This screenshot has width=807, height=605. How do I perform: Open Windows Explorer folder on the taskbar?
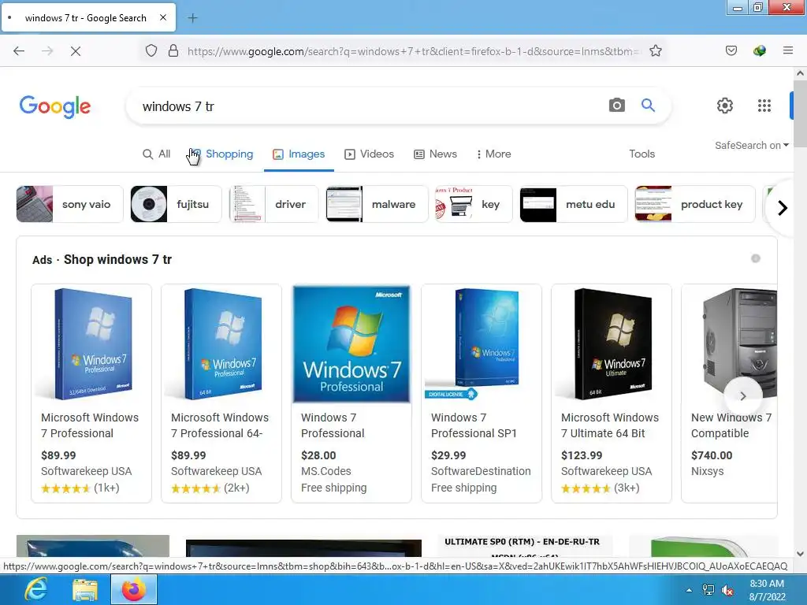(x=85, y=589)
